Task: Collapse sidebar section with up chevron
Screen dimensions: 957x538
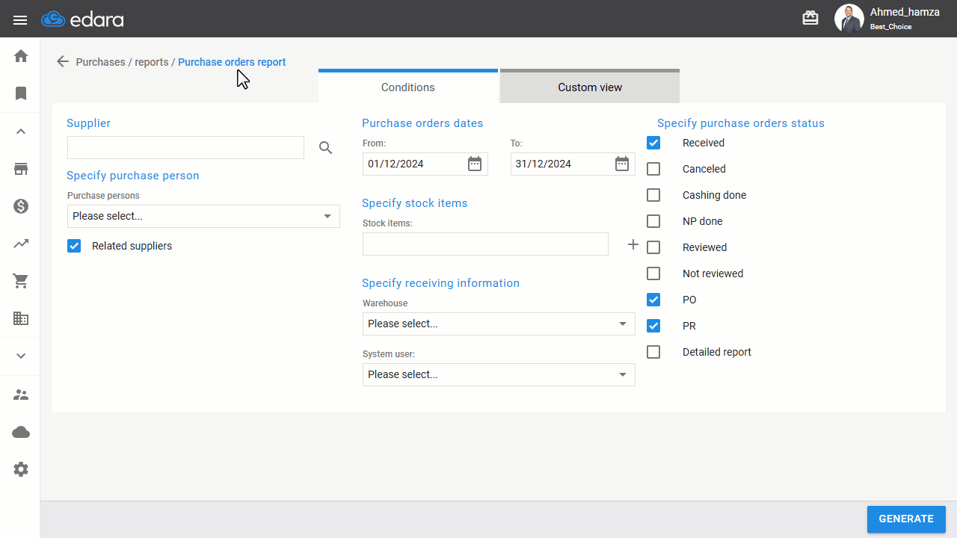Action: pyautogui.click(x=21, y=132)
